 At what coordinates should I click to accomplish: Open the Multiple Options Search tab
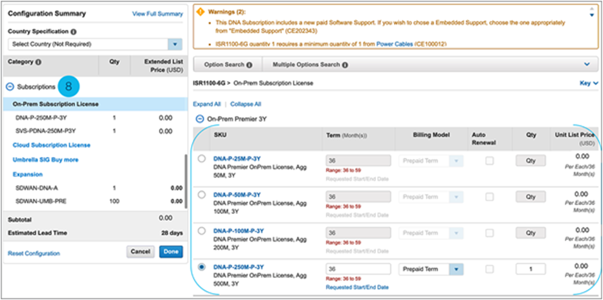tap(310, 65)
